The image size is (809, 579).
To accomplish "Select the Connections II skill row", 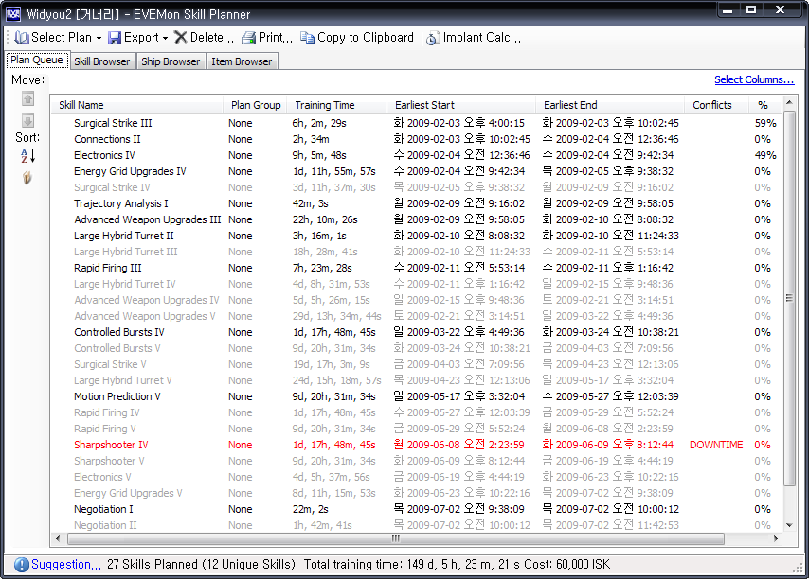I will (417, 139).
